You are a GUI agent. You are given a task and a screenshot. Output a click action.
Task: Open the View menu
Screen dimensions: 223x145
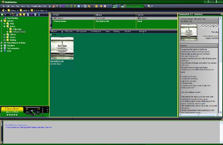(x=13, y=6)
